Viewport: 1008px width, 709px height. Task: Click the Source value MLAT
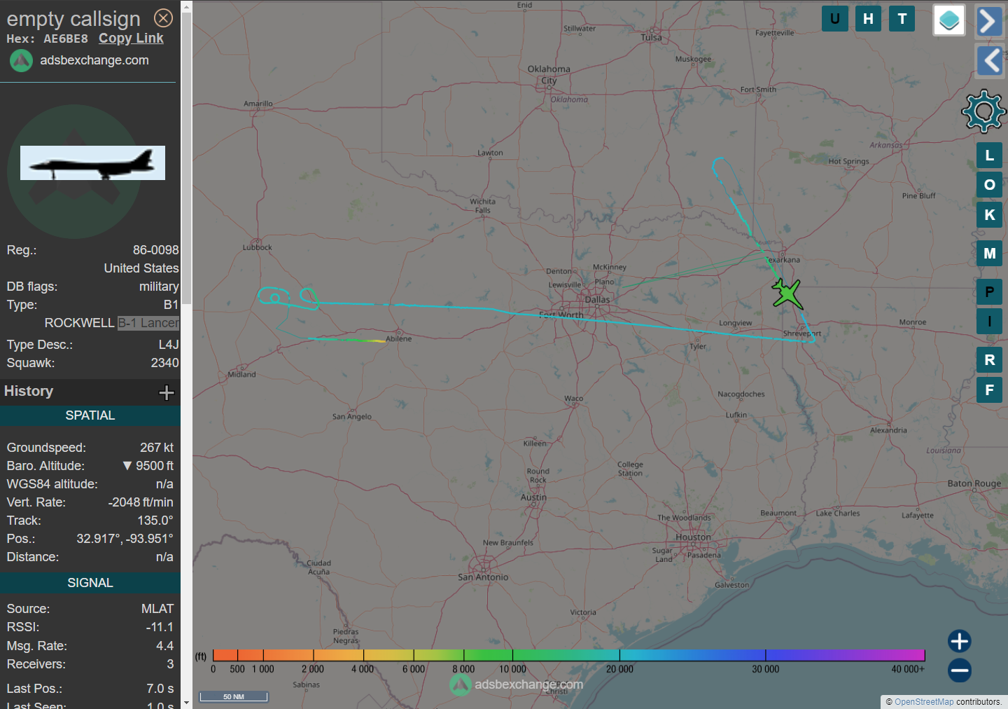pos(157,609)
